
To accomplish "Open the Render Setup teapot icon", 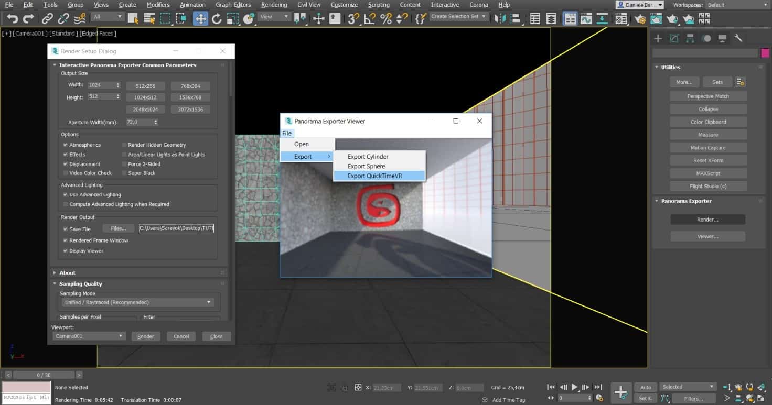I will coord(639,18).
